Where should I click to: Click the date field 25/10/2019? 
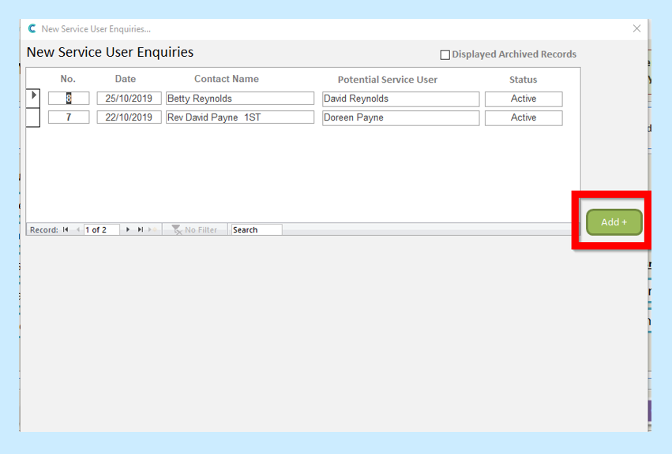click(x=129, y=99)
